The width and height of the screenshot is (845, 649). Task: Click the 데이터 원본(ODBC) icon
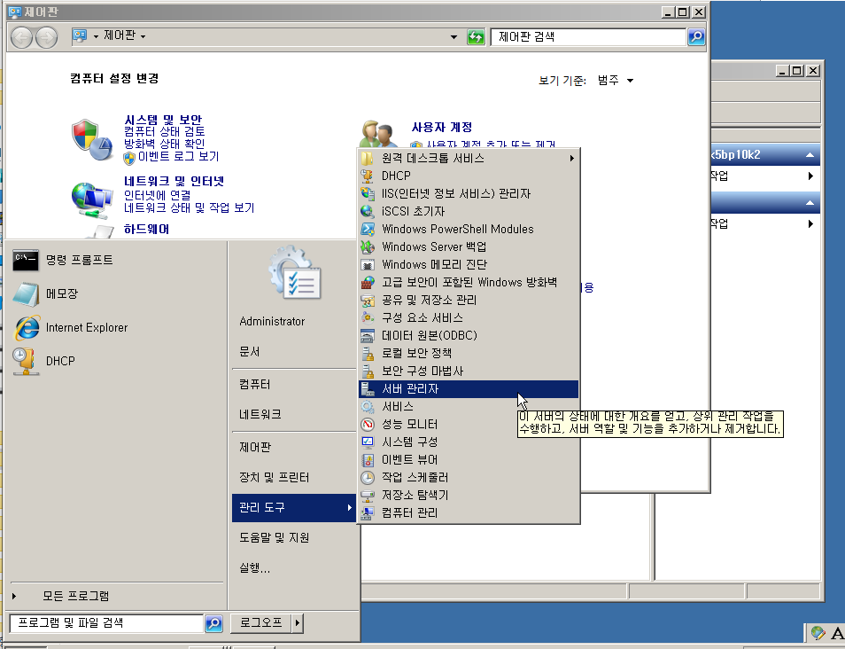pyautogui.click(x=368, y=335)
